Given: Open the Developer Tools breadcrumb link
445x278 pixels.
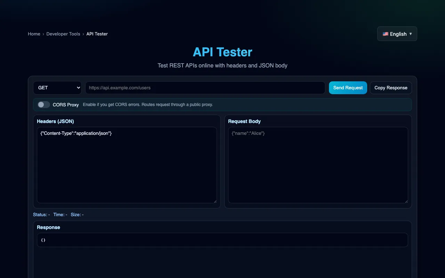Looking at the screenshot, I should tap(63, 34).
